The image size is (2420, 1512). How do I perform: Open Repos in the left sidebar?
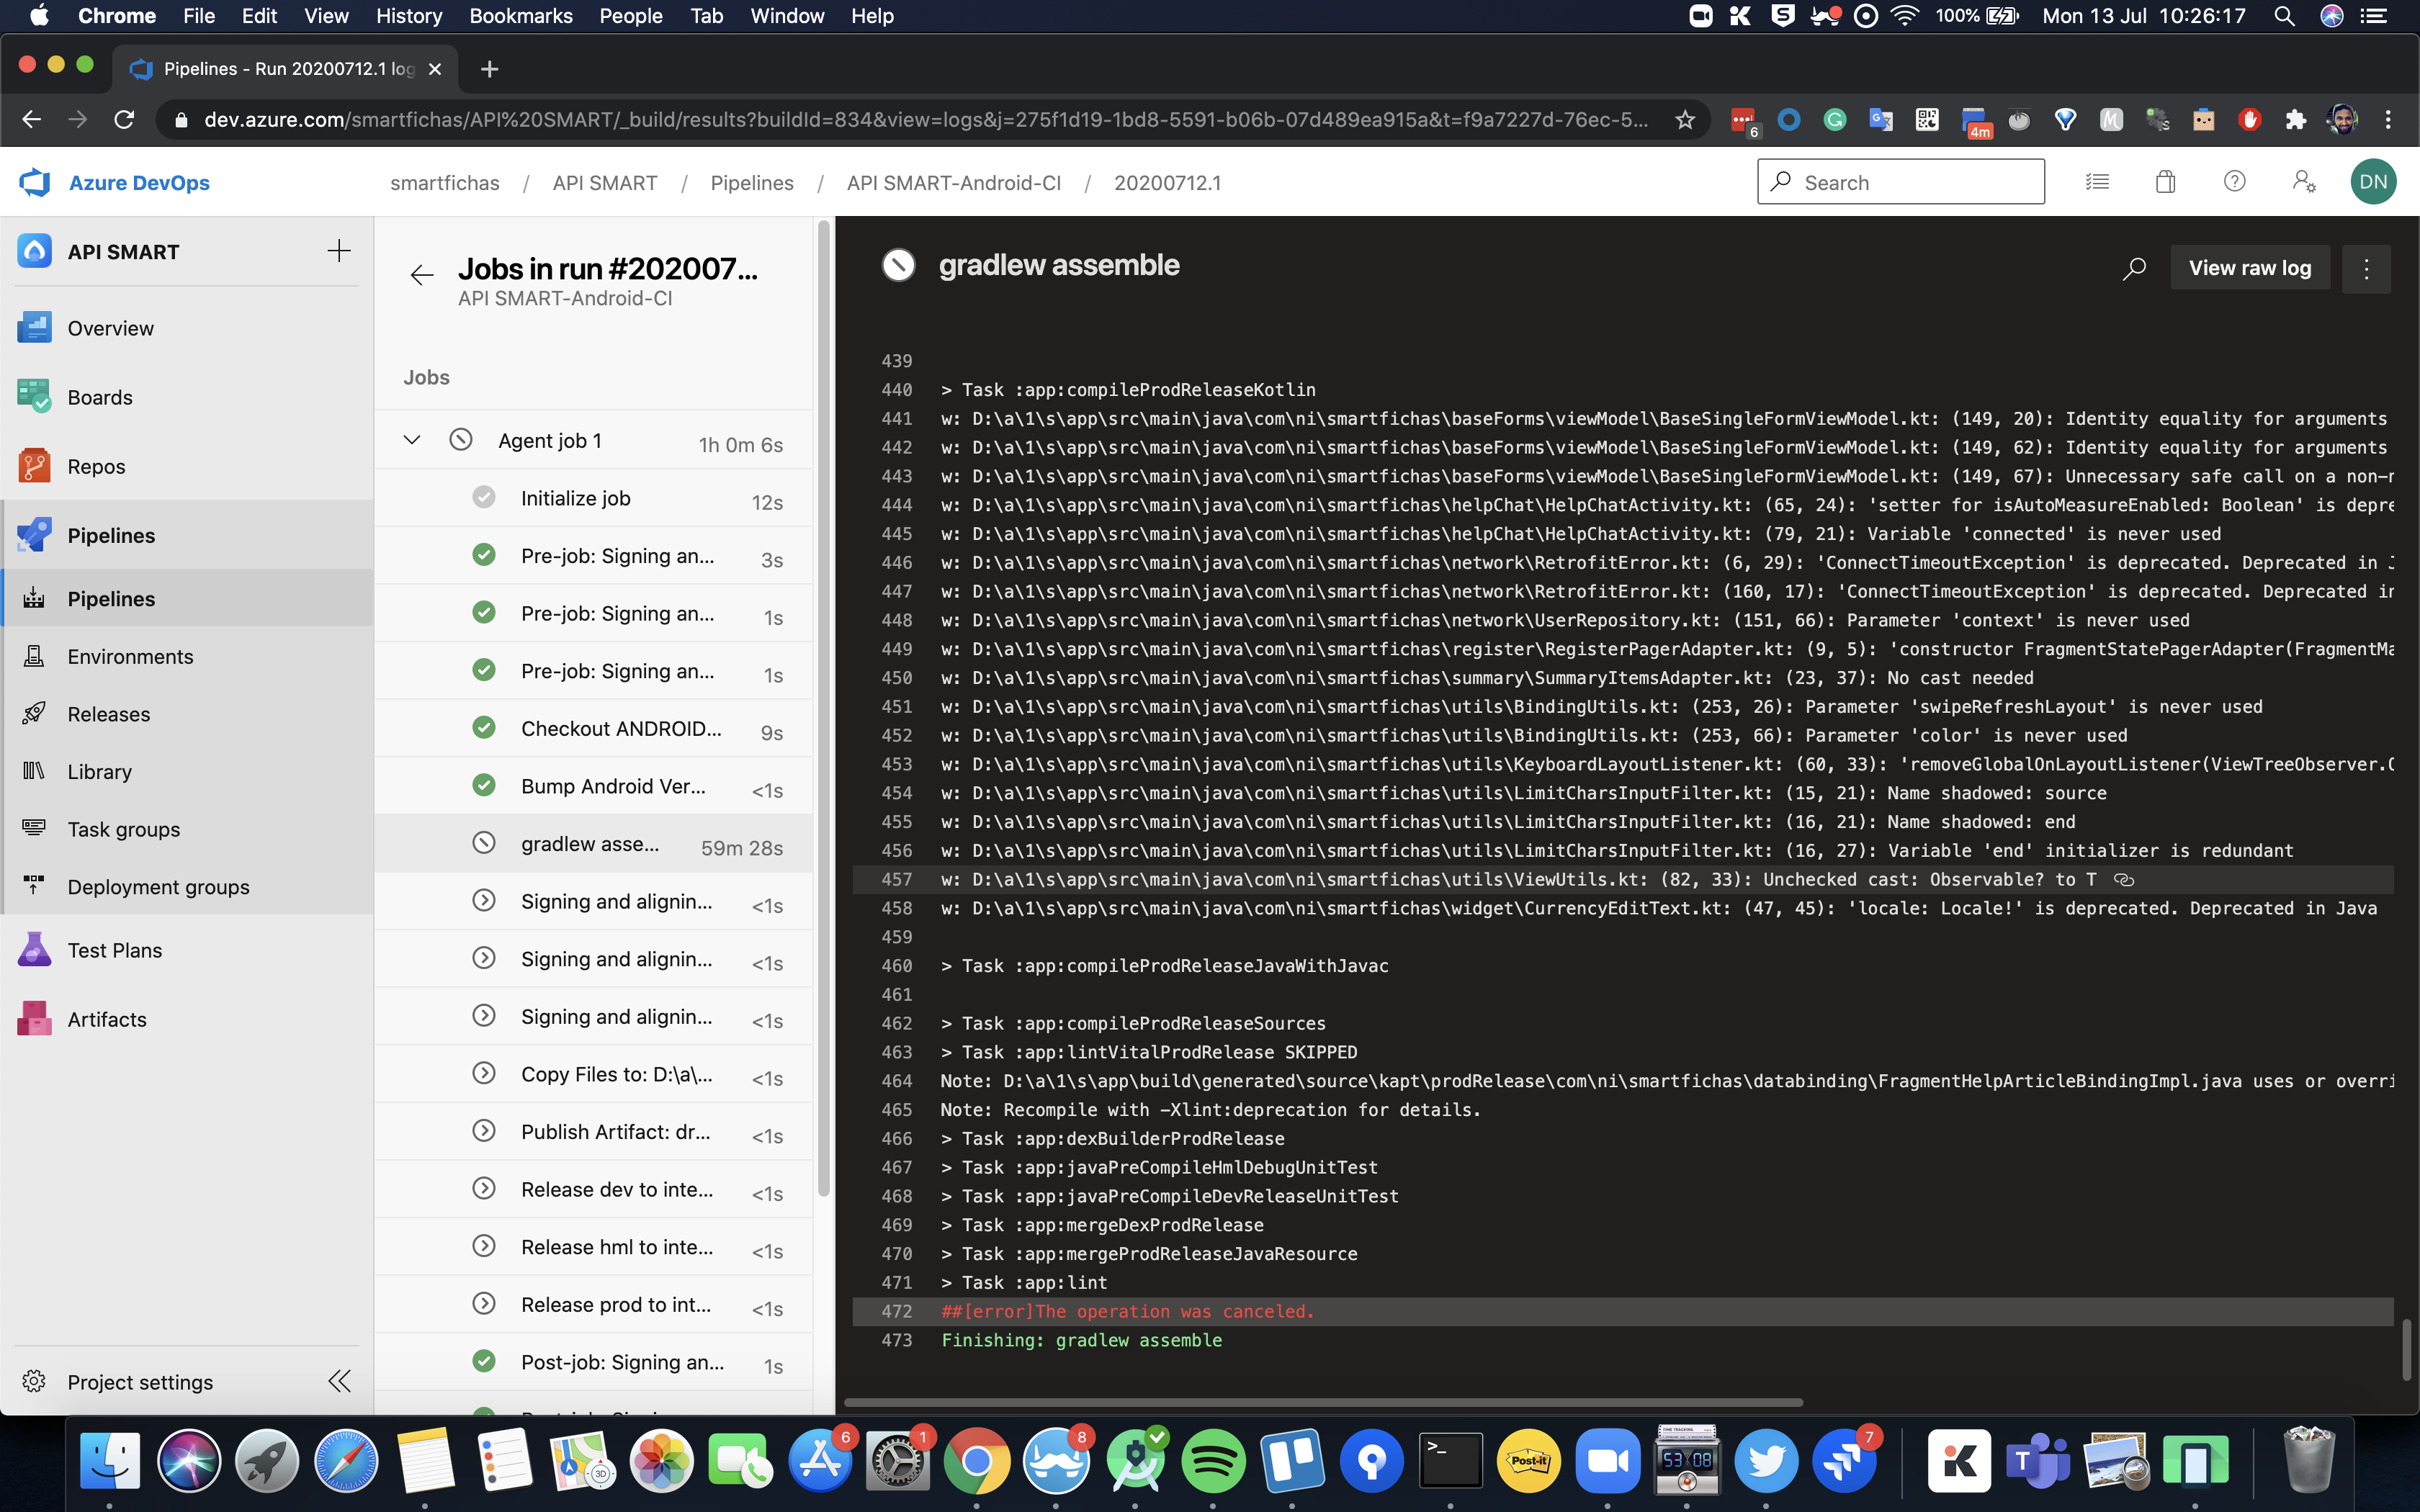pos(97,466)
